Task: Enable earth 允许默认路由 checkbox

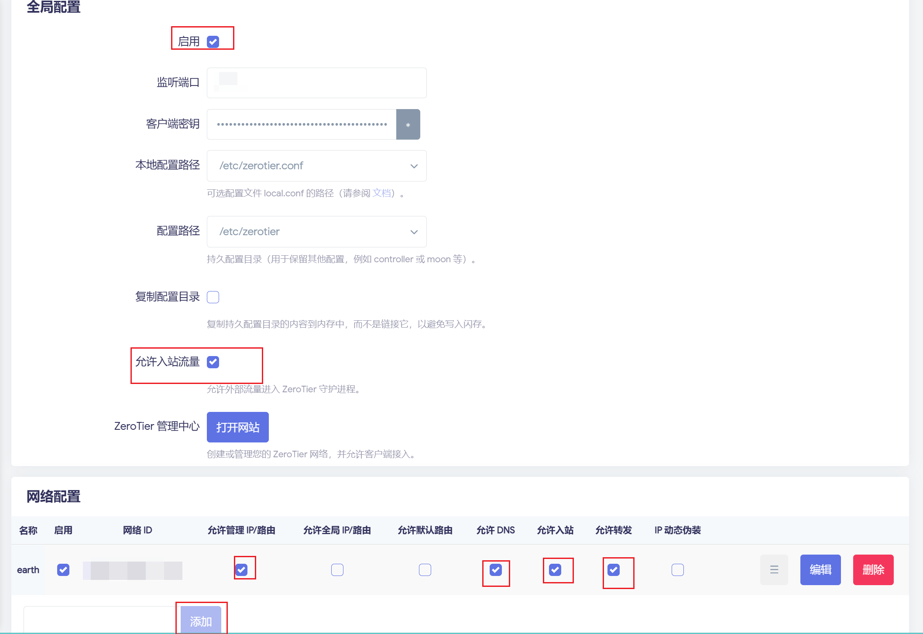Action: coord(425,570)
